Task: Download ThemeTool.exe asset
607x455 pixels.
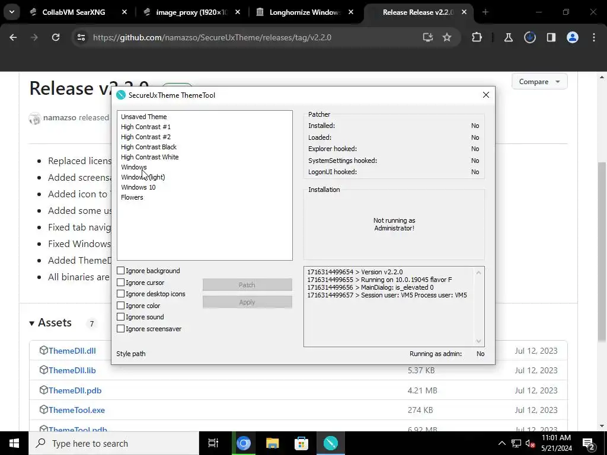Action: pos(76,410)
